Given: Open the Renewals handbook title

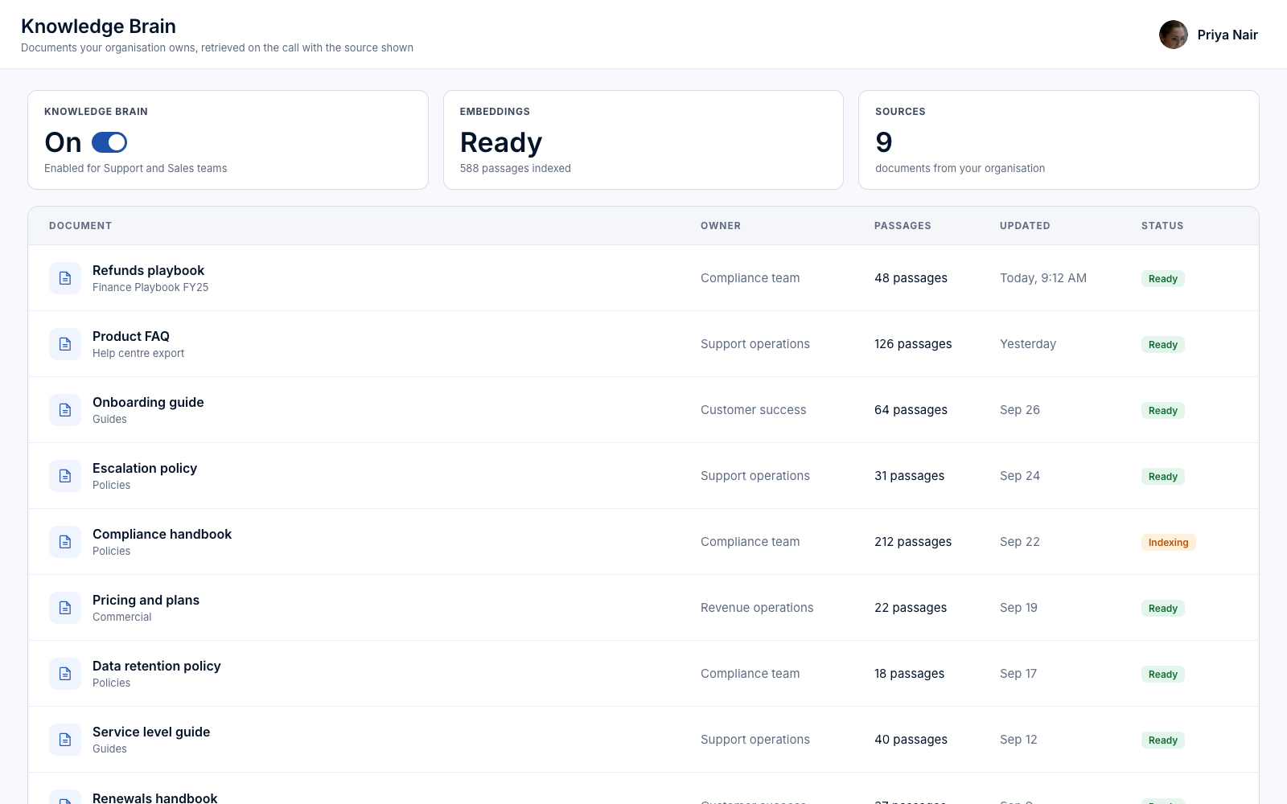Looking at the screenshot, I should pyautogui.click(x=154, y=798).
